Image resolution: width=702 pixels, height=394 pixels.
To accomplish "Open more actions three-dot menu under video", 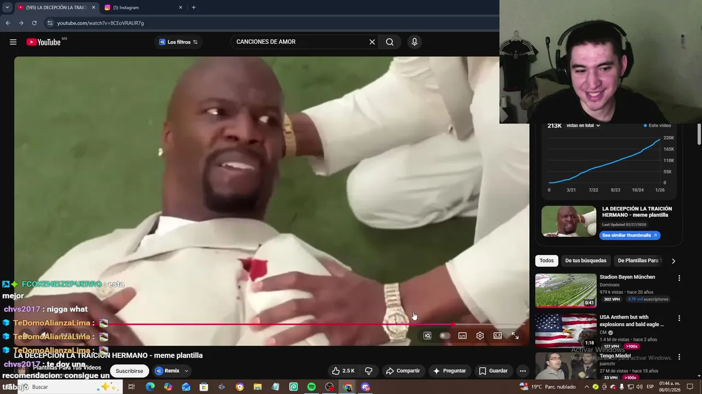I will (523, 370).
